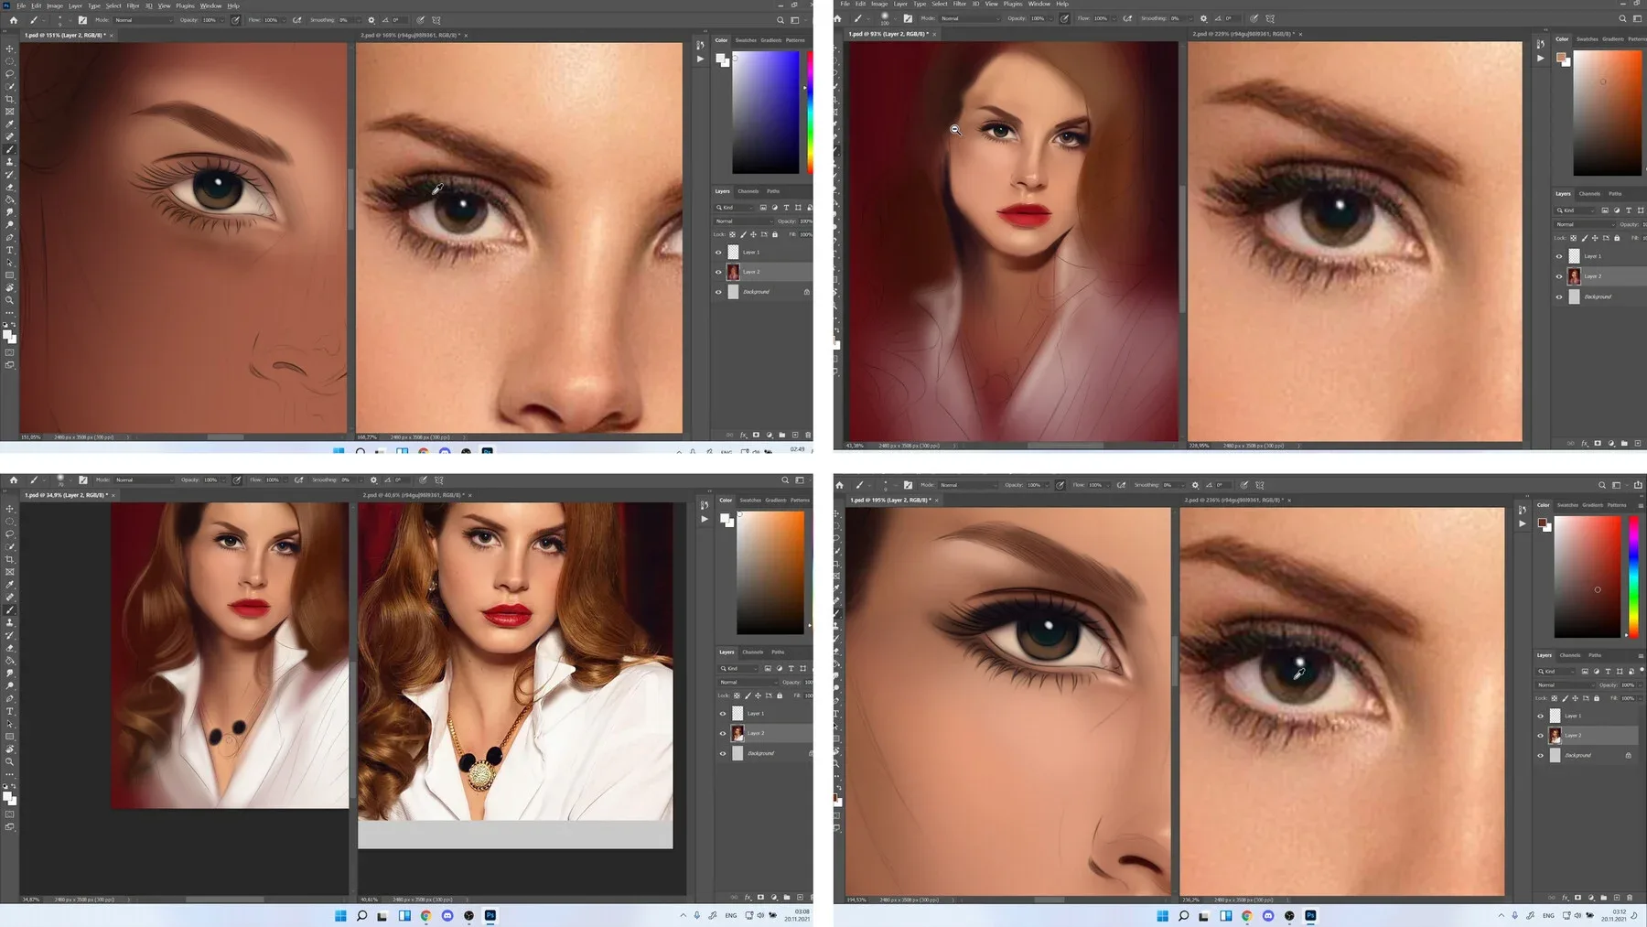1647x927 pixels.
Task: Open the Kind filter dropdown in the 34.9% window
Action: (x=737, y=668)
